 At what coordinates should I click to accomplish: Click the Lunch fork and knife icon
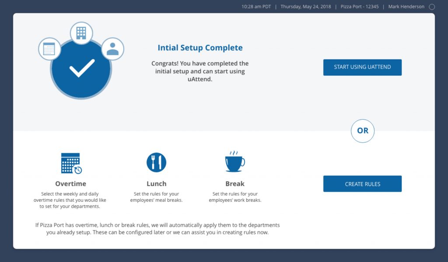tap(156, 162)
